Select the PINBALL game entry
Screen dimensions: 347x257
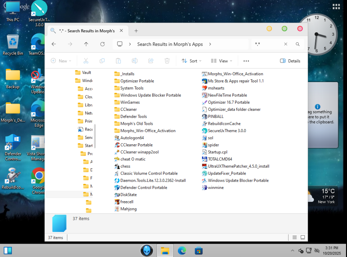215,117
